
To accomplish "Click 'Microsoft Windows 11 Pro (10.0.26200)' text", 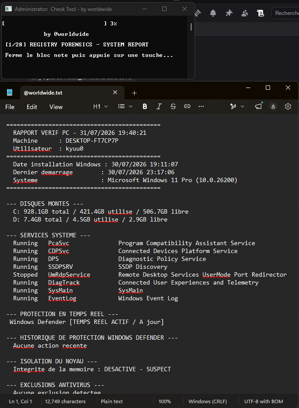I will (x=173, y=180).
